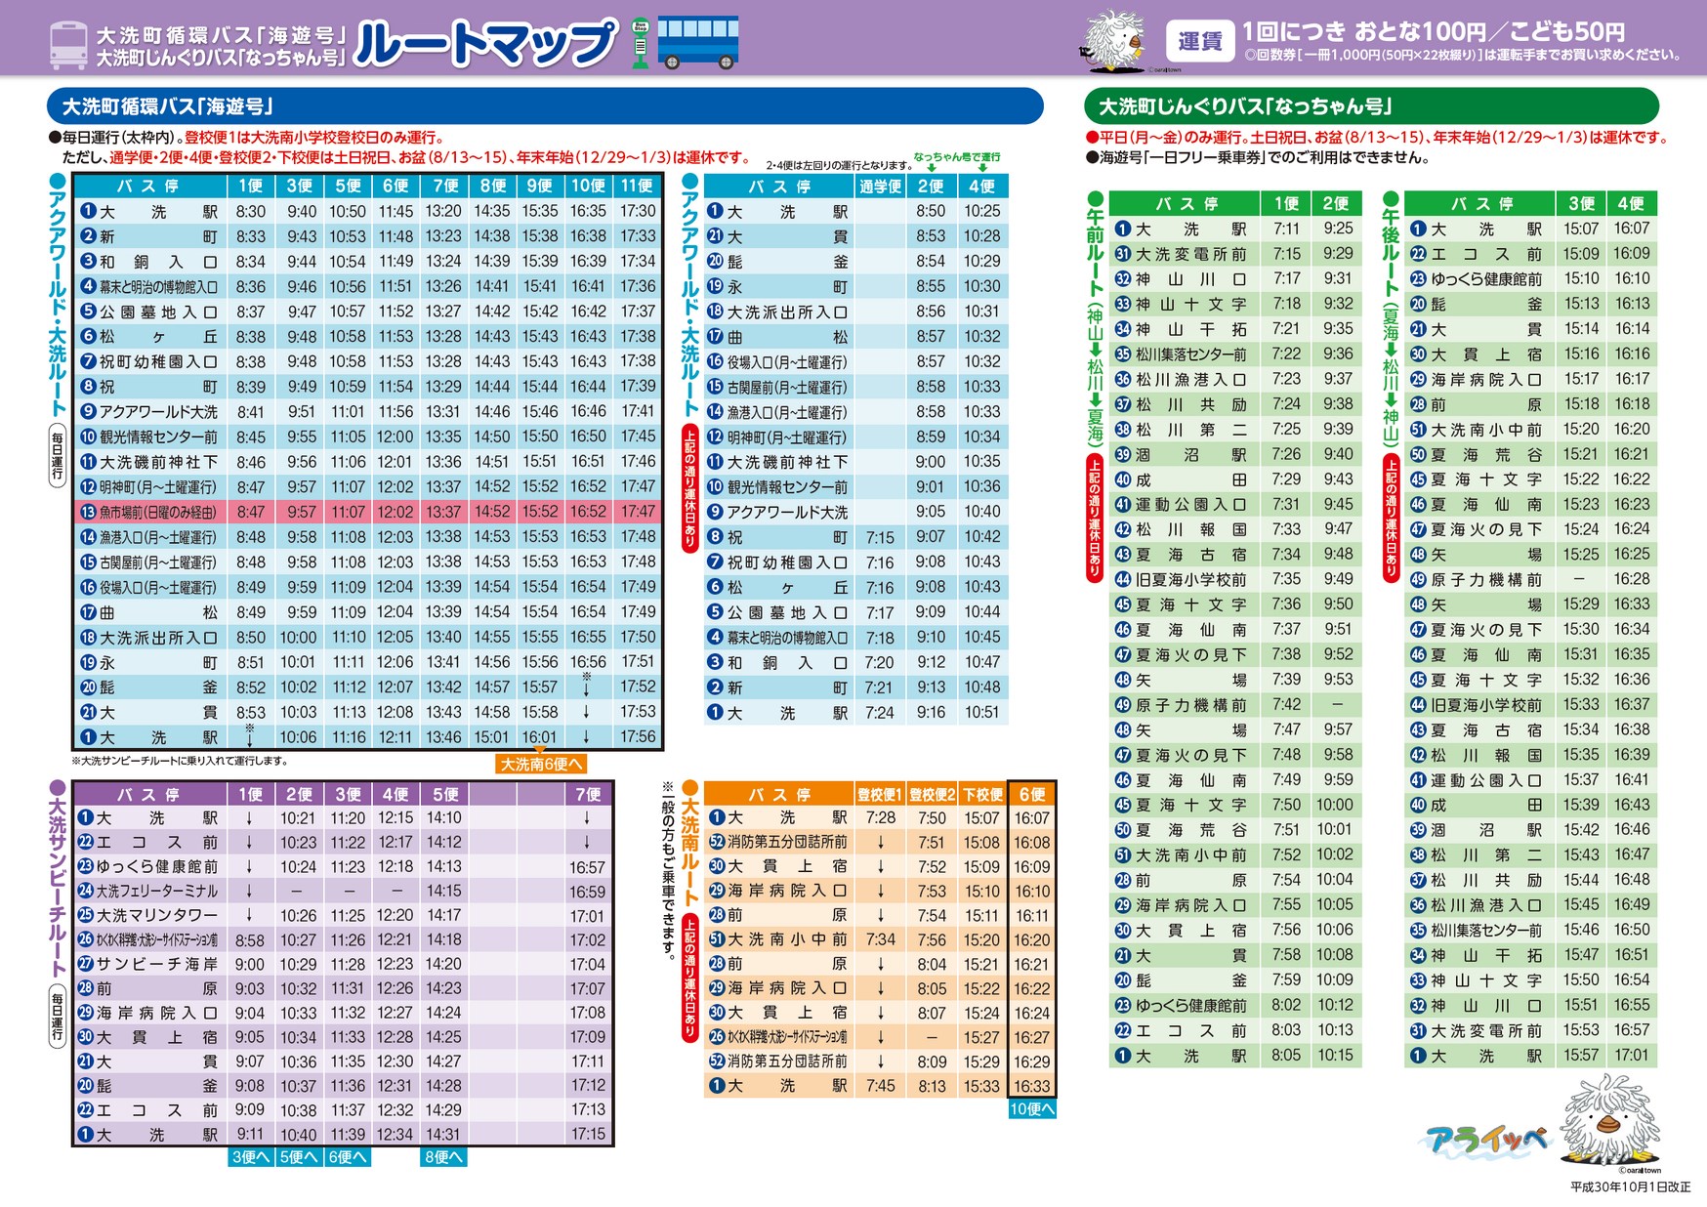Click the 5便へ tag under Sun Beach table
The image size is (1707, 1207).
click(299, 1156)
